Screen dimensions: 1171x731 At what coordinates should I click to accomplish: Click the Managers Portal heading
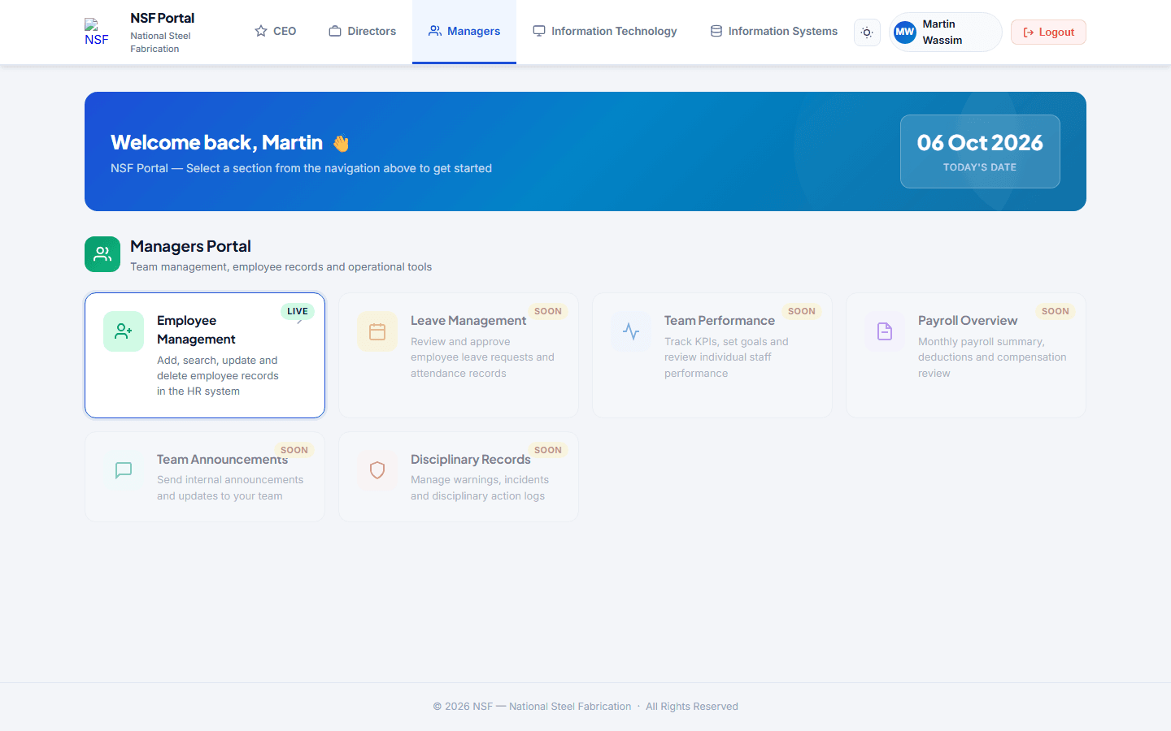[x=190, y=246]
